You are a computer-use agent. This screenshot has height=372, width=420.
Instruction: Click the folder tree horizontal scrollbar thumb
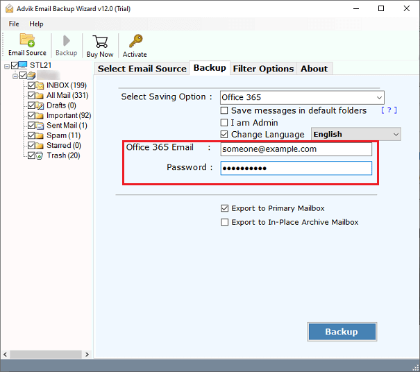tap(46, 355)
